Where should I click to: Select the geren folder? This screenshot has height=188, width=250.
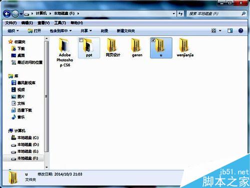click(x=137, y=48)
